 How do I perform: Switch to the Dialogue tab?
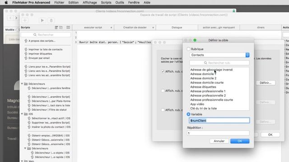(177, 27)
